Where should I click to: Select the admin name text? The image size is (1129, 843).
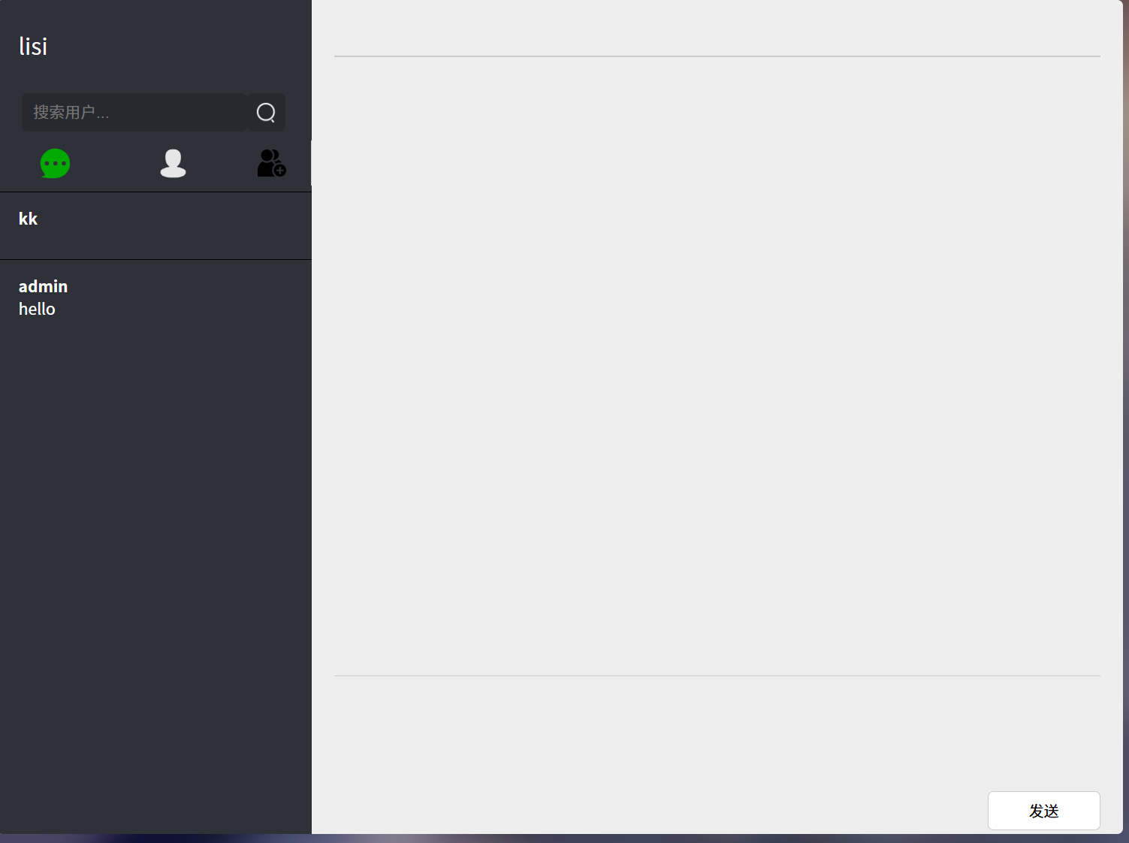[x=43, y=286]
